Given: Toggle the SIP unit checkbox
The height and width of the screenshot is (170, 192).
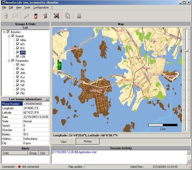Looking at the screenshot, I should click(x=18, y=85).
